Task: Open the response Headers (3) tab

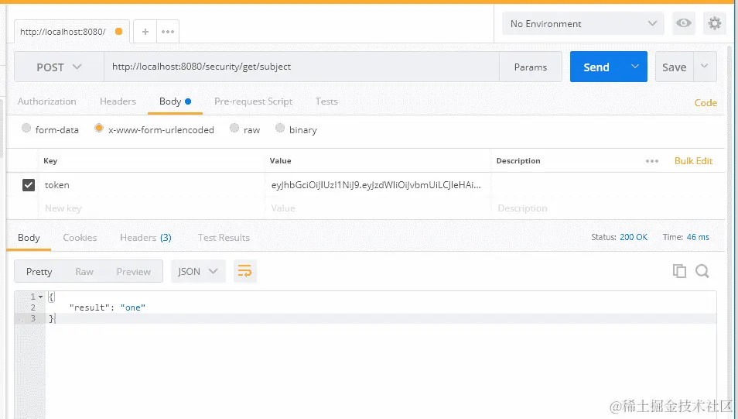Action: click(x=145, y=238)
